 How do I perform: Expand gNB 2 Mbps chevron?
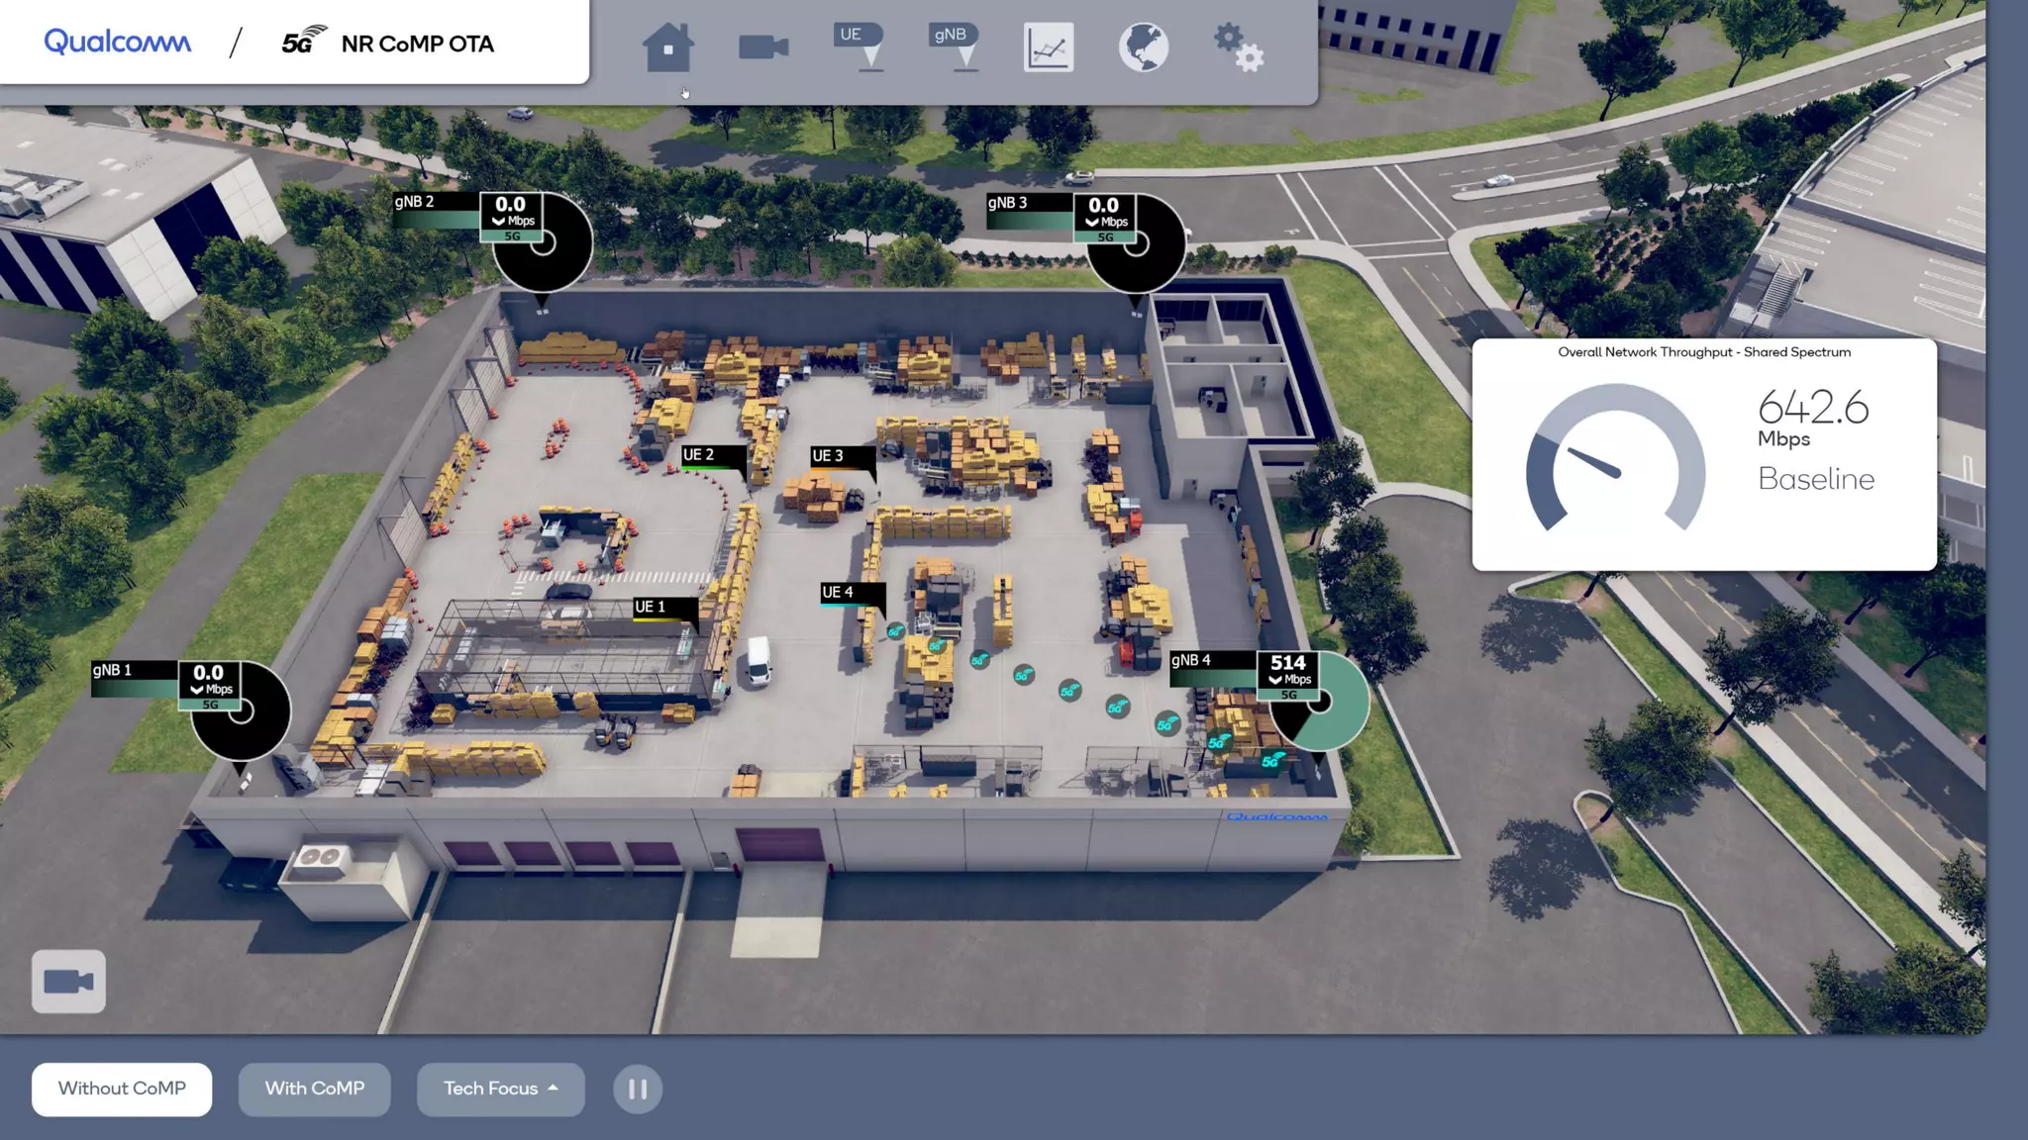coord(498,222)
